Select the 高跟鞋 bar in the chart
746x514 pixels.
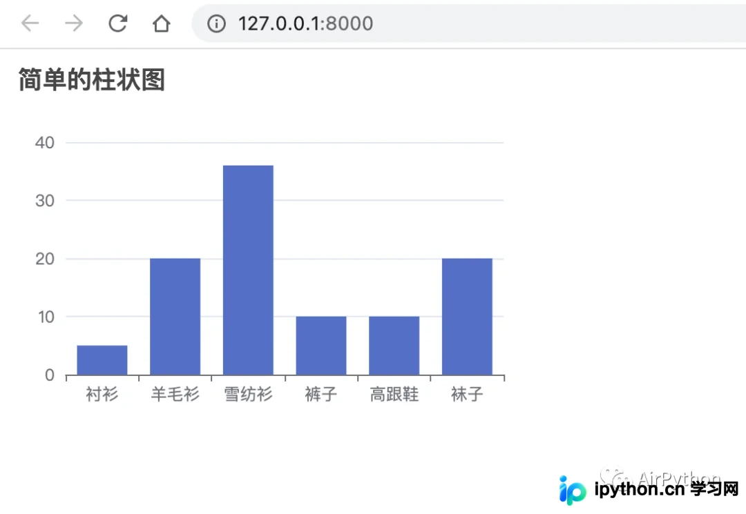click(x=394, y=346)
